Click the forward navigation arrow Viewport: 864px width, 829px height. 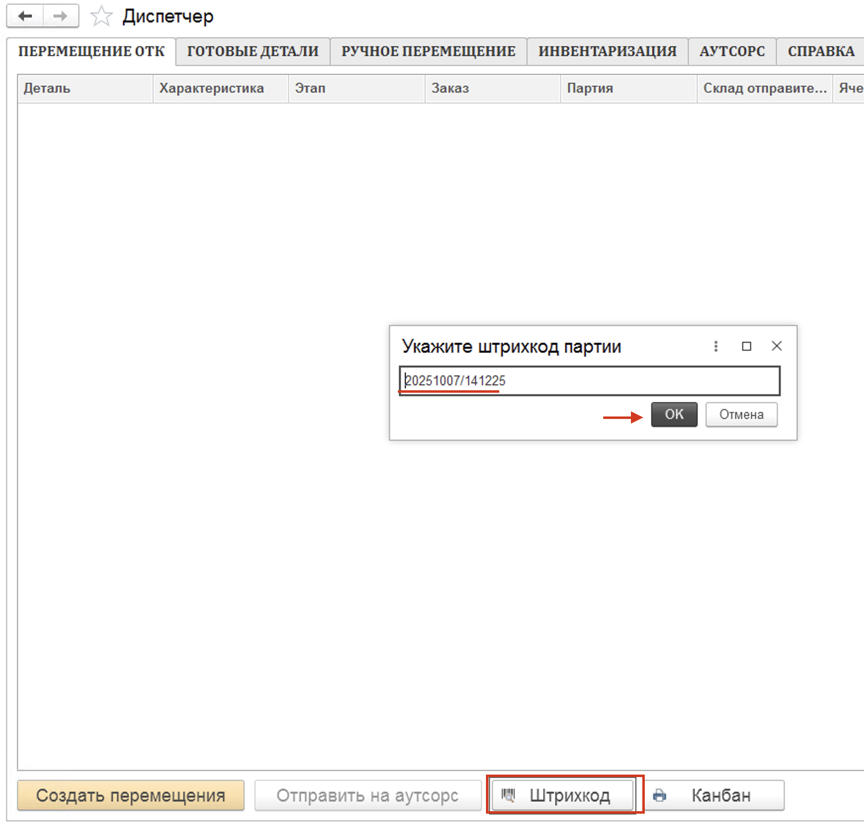pyautogui.click(x=60, y=16)
